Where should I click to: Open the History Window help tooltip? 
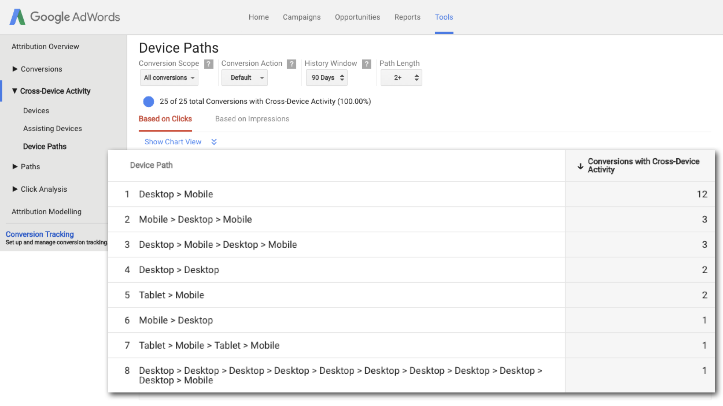[x=366, y=64]
